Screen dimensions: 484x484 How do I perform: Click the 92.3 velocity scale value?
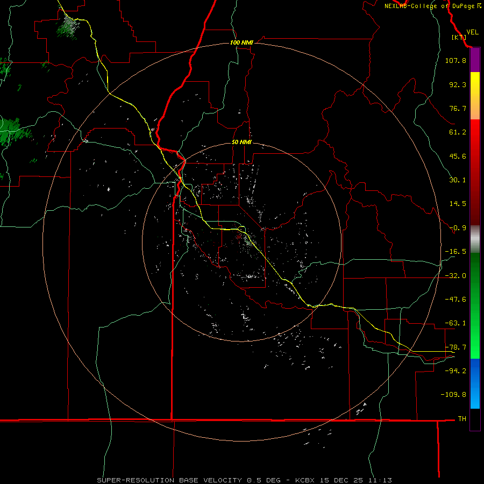[458, 84]
